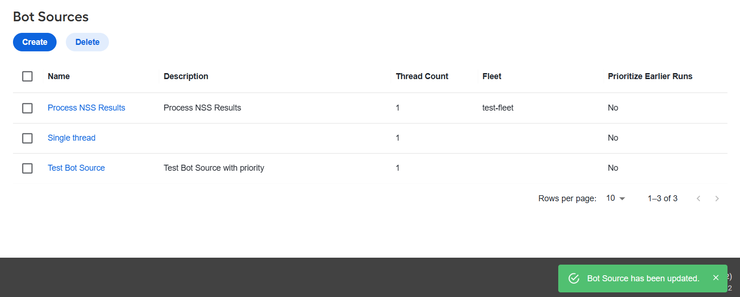Check the Process NSS Results row checkbox
The width and height of the screenshot is (740, 297).
[27, 108]
